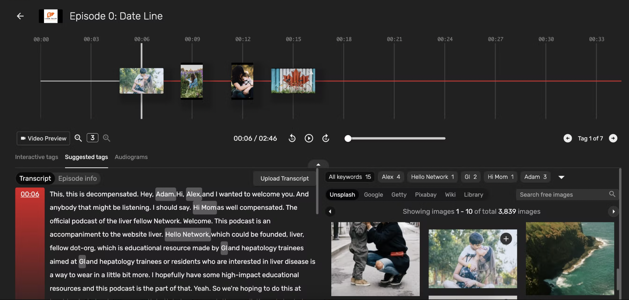629x300 pixels.
Task: Filter by the Hello Network keyword chip
Action: [x=432, y=177]
